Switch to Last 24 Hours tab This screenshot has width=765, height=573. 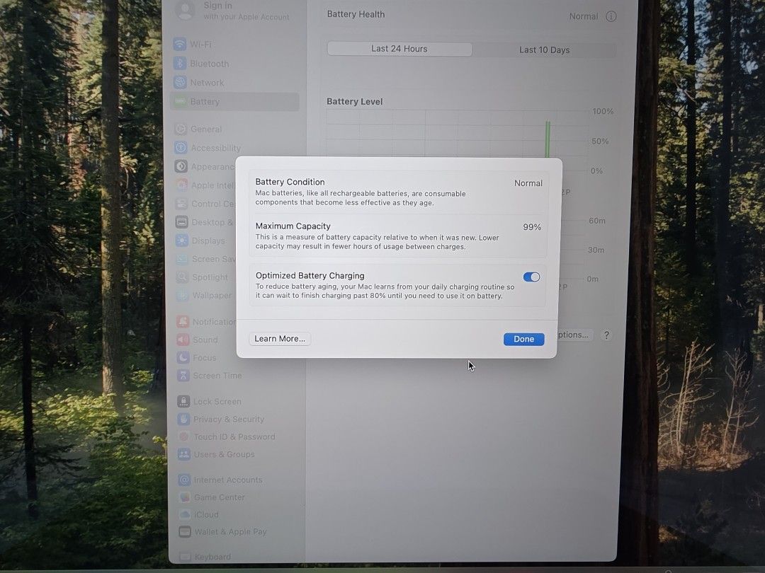(399, 49)
